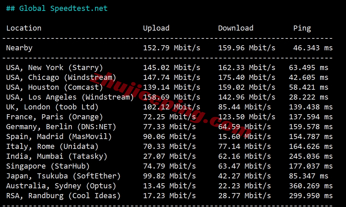Select the Upload column header
Viewport: 346px width, 207px height.
click(x=156, y=28)
